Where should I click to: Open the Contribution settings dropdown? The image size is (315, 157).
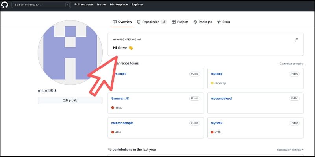point(290,150)
